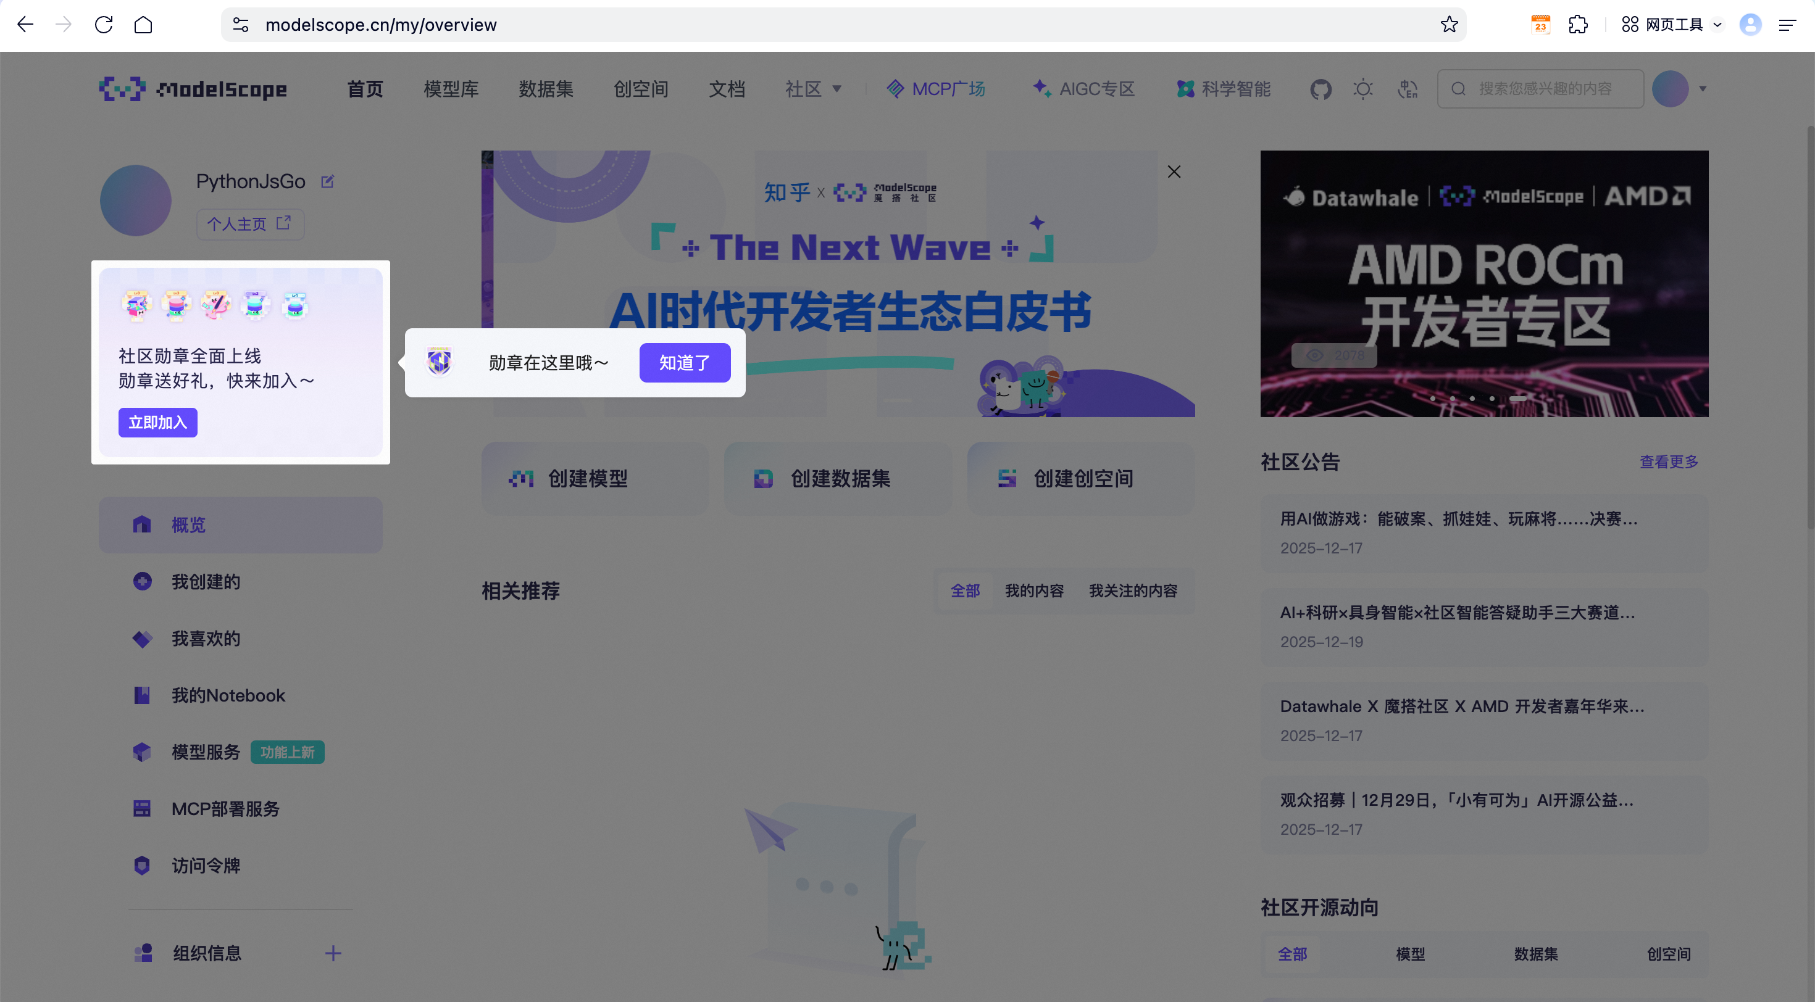1815x1002 pixels.
Task: Click the plus icon next to 组织信息
Action: tap(333, 953)
